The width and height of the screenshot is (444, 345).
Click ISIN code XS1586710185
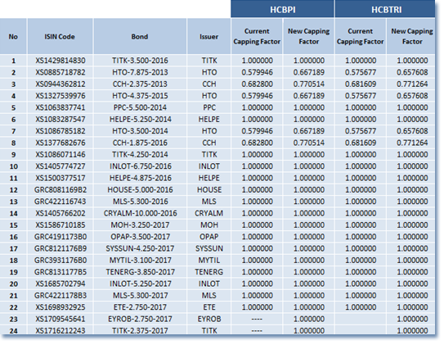[x=61, y=225]
